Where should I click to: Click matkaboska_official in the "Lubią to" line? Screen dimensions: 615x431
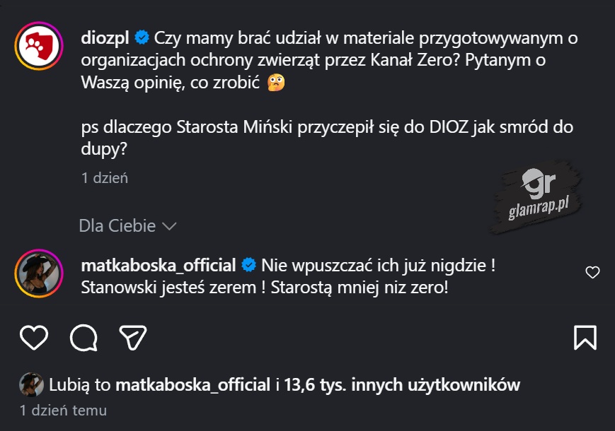click(x=192, y=385)
